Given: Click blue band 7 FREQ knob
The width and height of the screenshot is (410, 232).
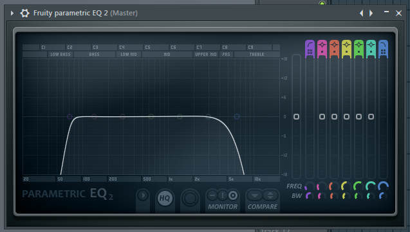Looking at the screenshot, I should coord(384,186).
